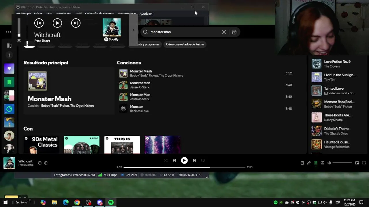Add Witchcraft to library with plus icon
This screenshot has height=207, width=369.
(x=46, y=163)
